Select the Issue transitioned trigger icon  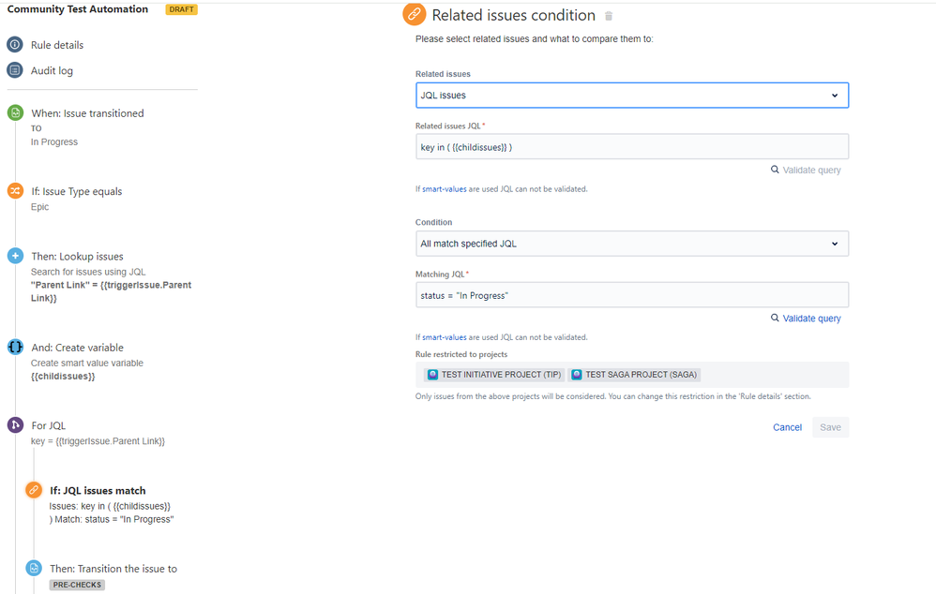point(16,112)
